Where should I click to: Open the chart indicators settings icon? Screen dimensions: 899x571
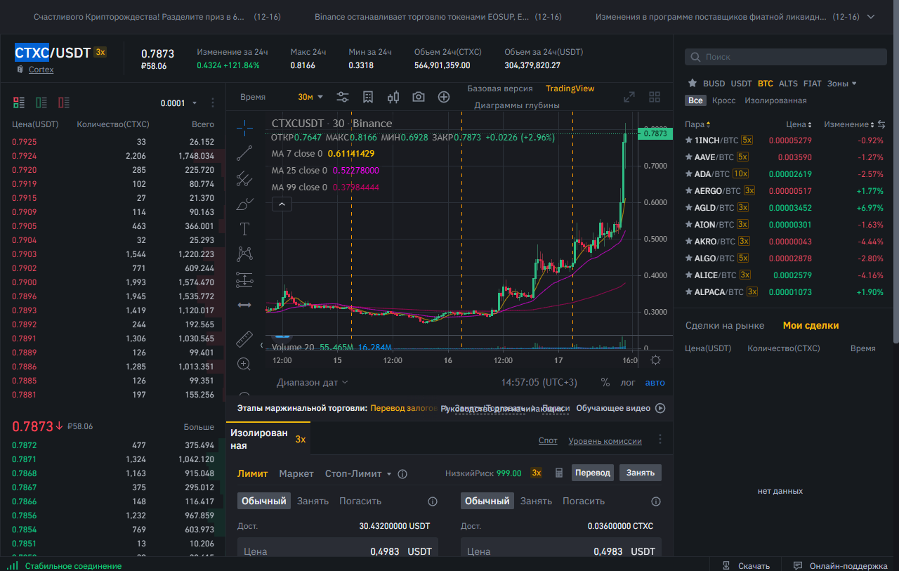343,97
